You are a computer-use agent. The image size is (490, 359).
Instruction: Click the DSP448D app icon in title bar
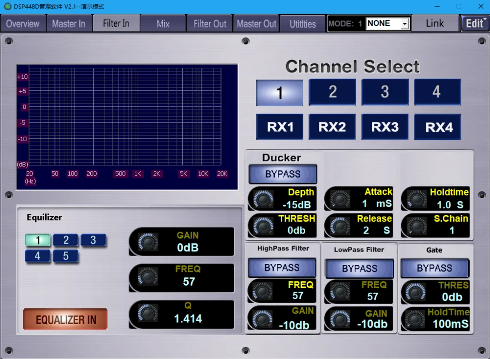[7, 6]
